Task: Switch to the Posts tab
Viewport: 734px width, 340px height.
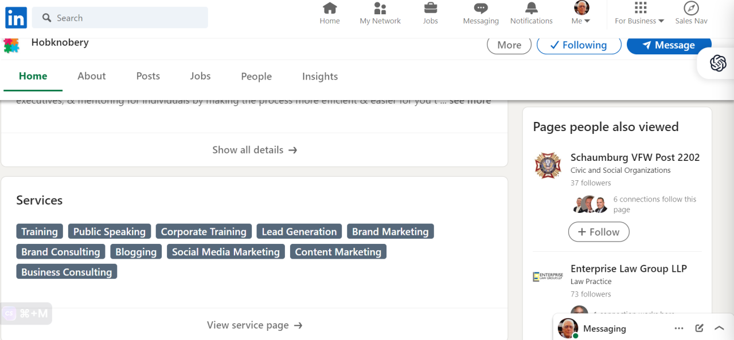Action: (148, 76)
